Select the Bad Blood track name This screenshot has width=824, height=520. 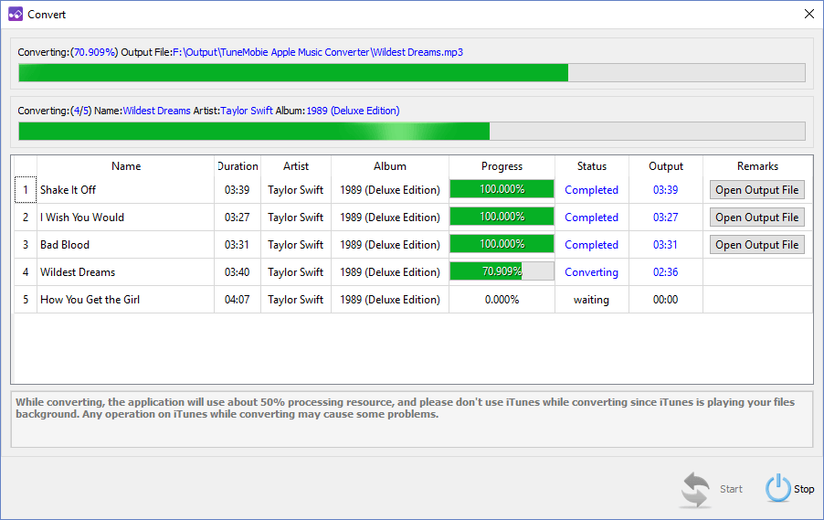click(x=65, y=245)
